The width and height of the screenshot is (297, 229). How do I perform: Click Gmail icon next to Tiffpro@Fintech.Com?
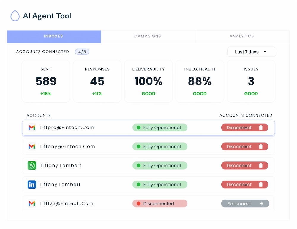[32, 128]
